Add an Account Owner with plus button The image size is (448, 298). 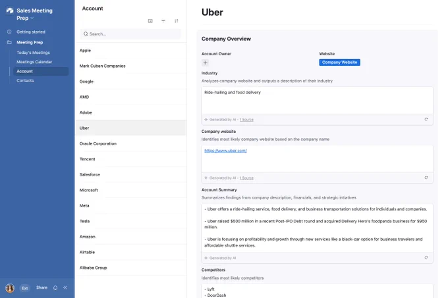click(205, 62)
